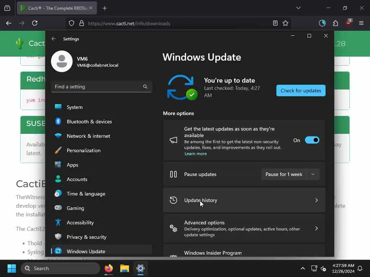Click the Update history clock icon
Viewport: 370px width, 277px height.
click(173, 200)
